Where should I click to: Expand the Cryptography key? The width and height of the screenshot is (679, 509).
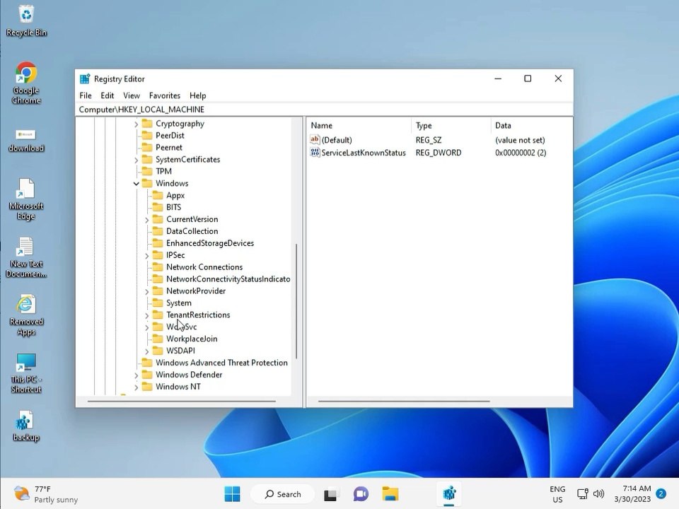click(136, 124)
